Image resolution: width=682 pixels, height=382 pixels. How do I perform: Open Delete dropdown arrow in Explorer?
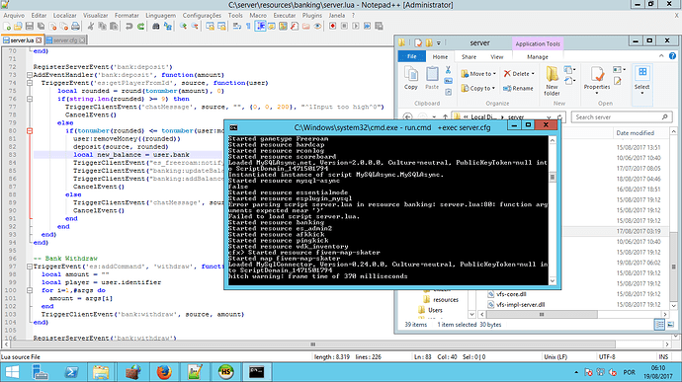[533, 74]
